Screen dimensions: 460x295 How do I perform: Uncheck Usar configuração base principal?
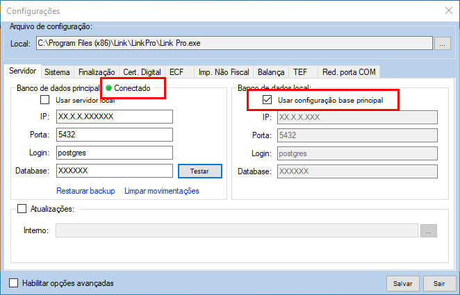click(x=268, y=101)
